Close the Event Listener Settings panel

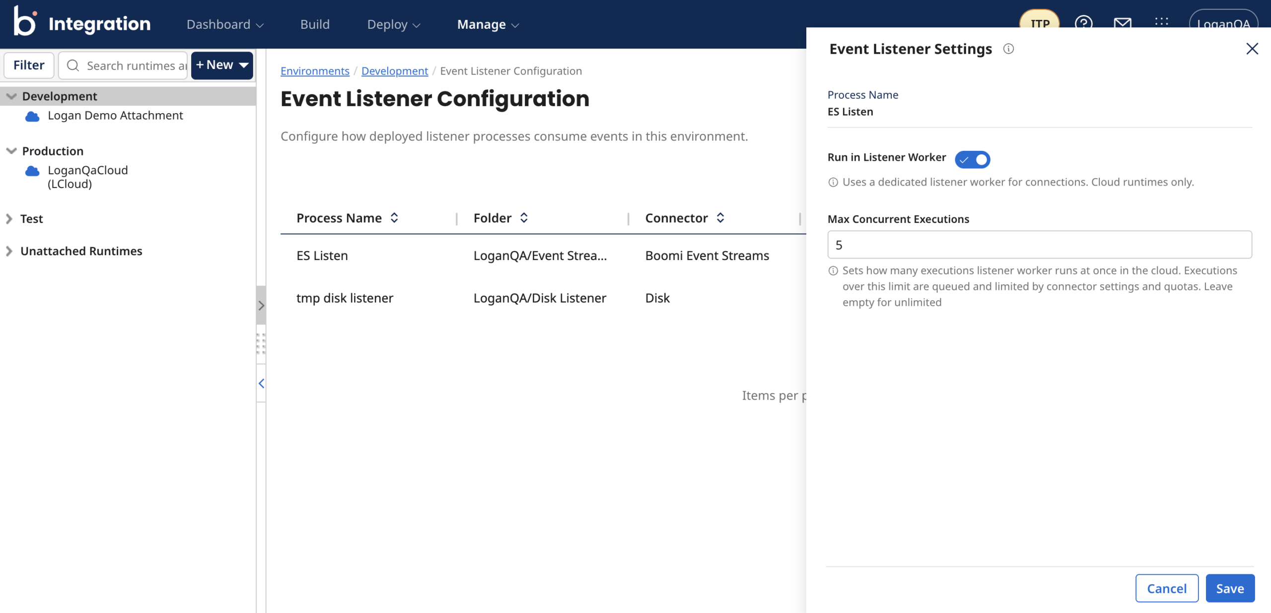[x=1252, y=49]
